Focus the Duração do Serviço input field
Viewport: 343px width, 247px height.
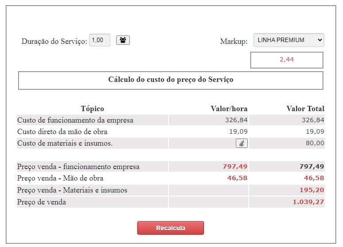point(99,40)
